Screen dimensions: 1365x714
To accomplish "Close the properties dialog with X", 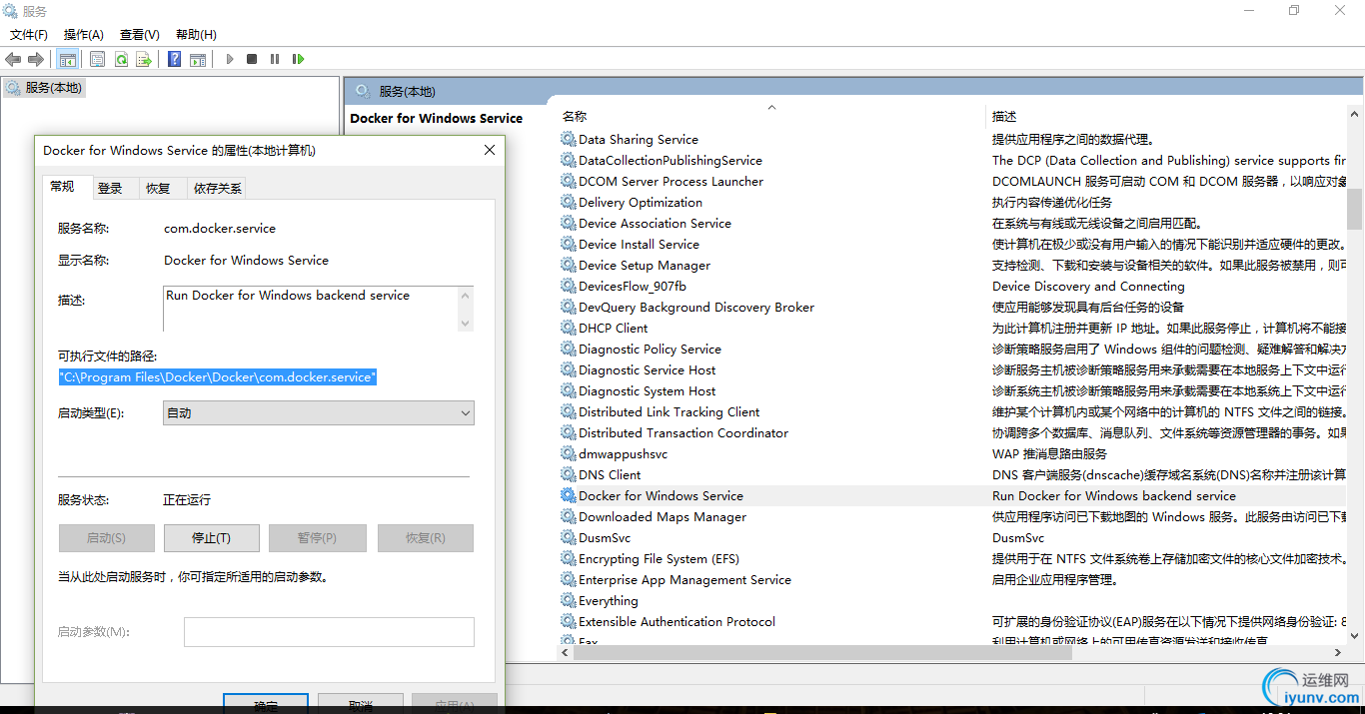I will coord(490,150).
